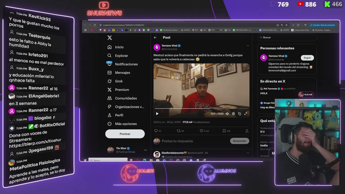Click Seguir for Terreno Viral
345x194 pixels.
307,58
